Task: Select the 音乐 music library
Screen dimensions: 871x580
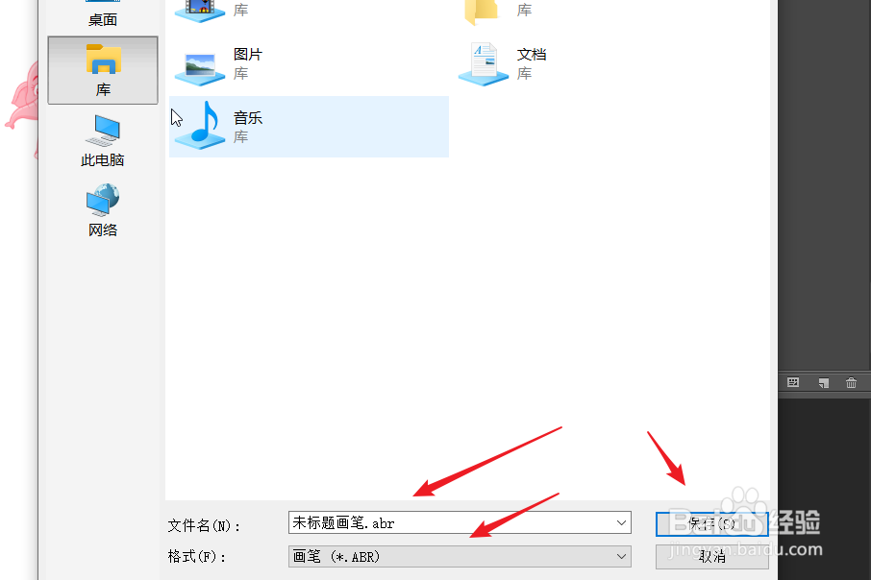Action: [x=309, y=127]
